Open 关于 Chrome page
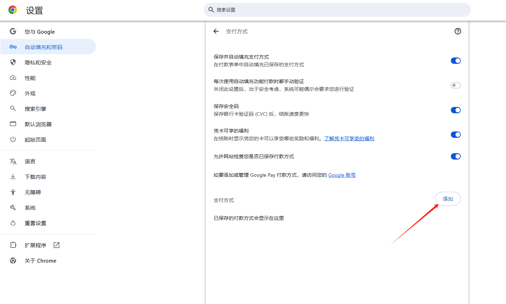The height and width of the screenshot is (304, 506). point(48,261)
